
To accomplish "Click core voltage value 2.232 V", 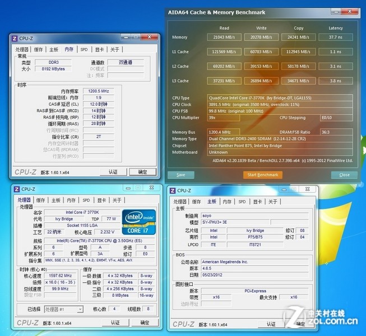I will pyautogui.click(x=107, y=232).
